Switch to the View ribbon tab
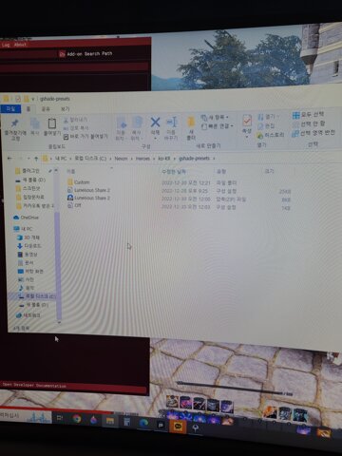342x456 pixels. pos(65,108)
